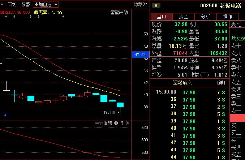Click the R badge icon
This screenshot has height=160, width=245.
(x=156, y=5)
